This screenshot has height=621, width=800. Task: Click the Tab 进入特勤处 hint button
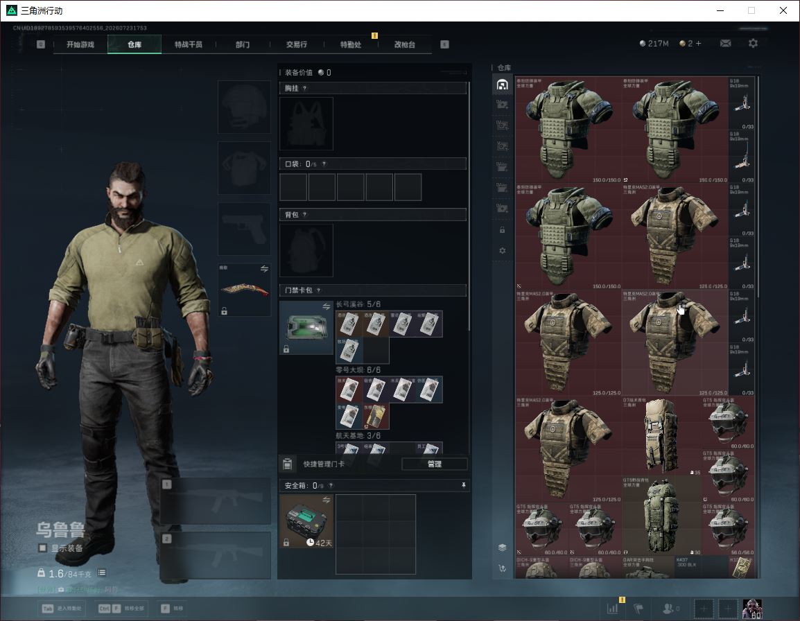pos(62,609)
